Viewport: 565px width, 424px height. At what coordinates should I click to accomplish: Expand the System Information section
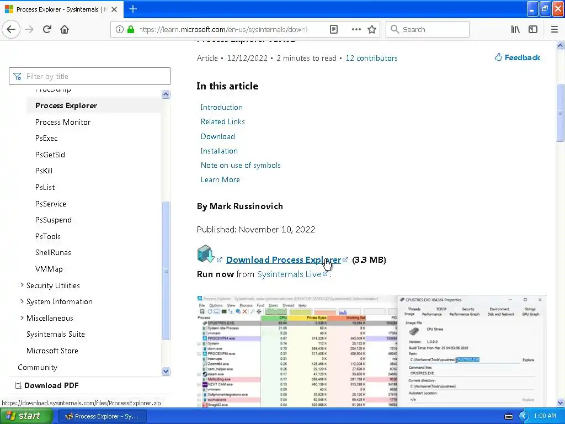(x=22, y=301)
